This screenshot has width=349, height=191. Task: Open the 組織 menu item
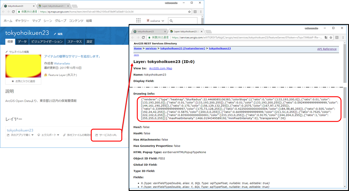(x=89, y=21)
